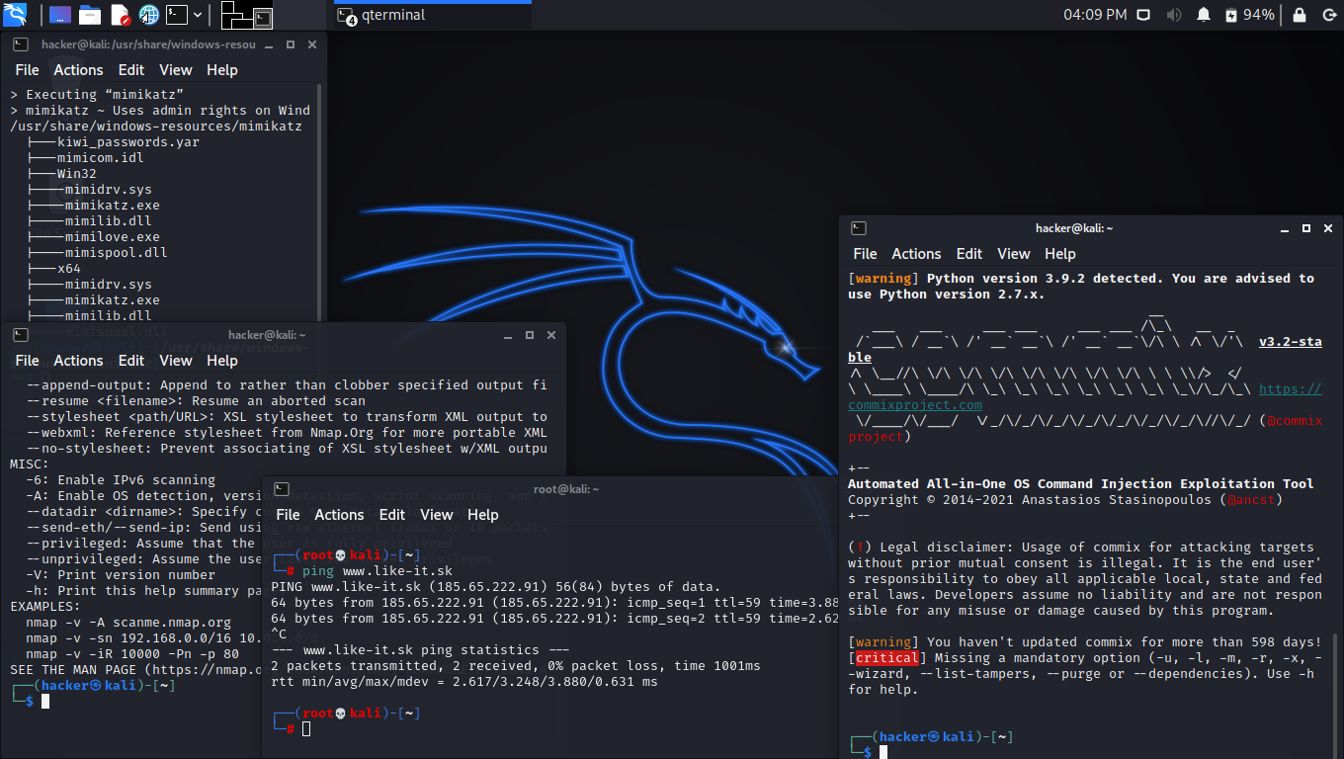Open Help menu in the commix terminal

1059,254
